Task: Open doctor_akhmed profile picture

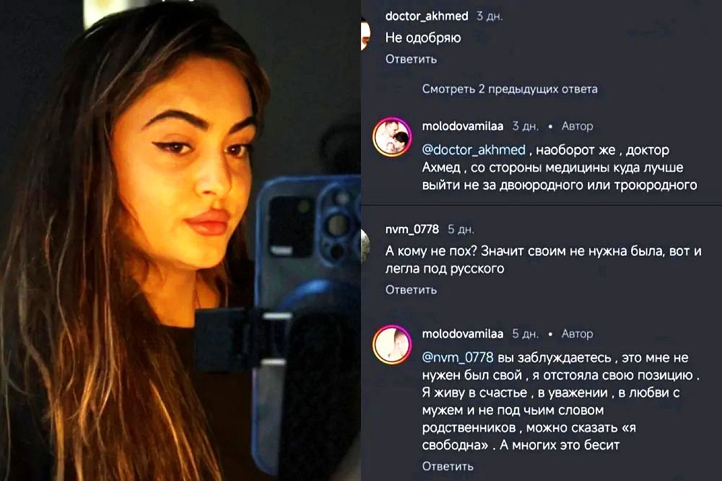Action: (x=365, y=34)
